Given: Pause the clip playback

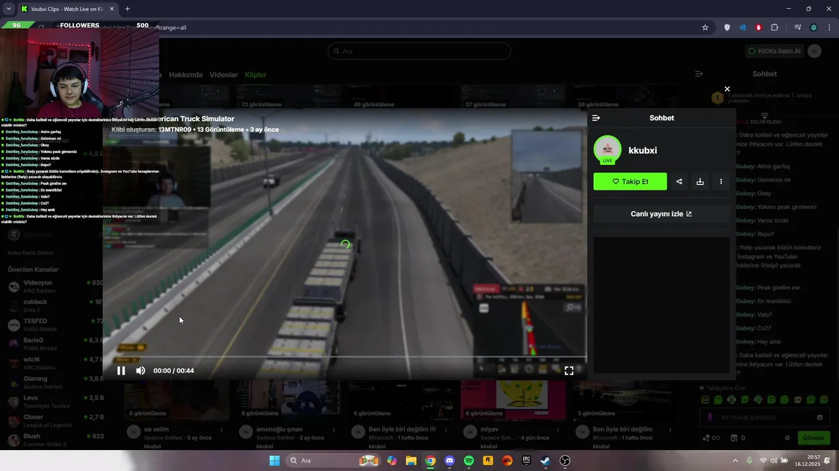Looking at the screenshot, I should click(121, 370).
